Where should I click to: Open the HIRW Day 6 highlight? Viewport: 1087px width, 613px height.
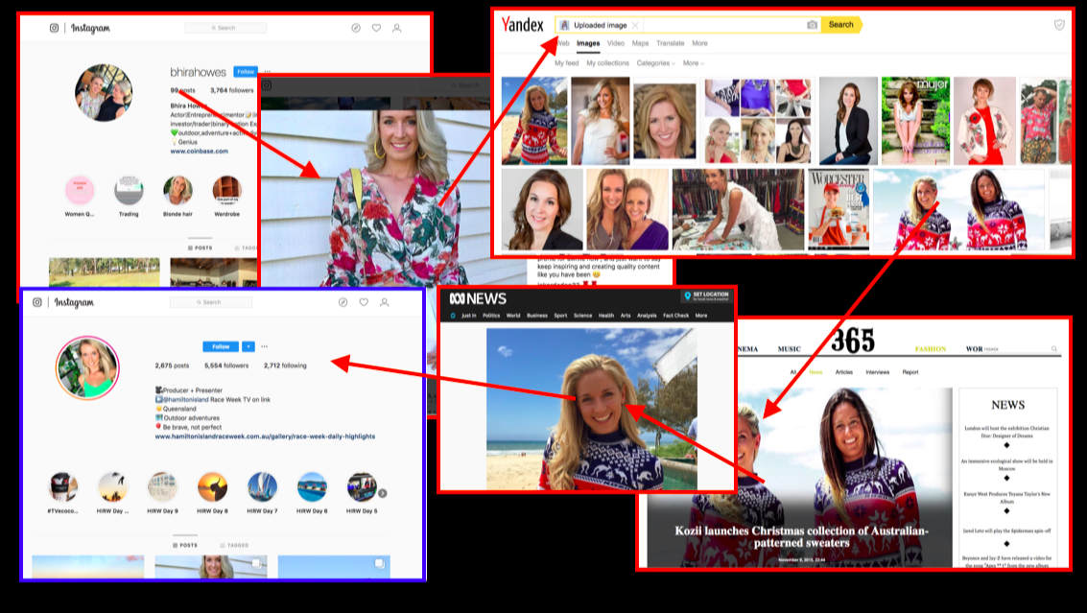pyautogui.click(x=312, y=486)
